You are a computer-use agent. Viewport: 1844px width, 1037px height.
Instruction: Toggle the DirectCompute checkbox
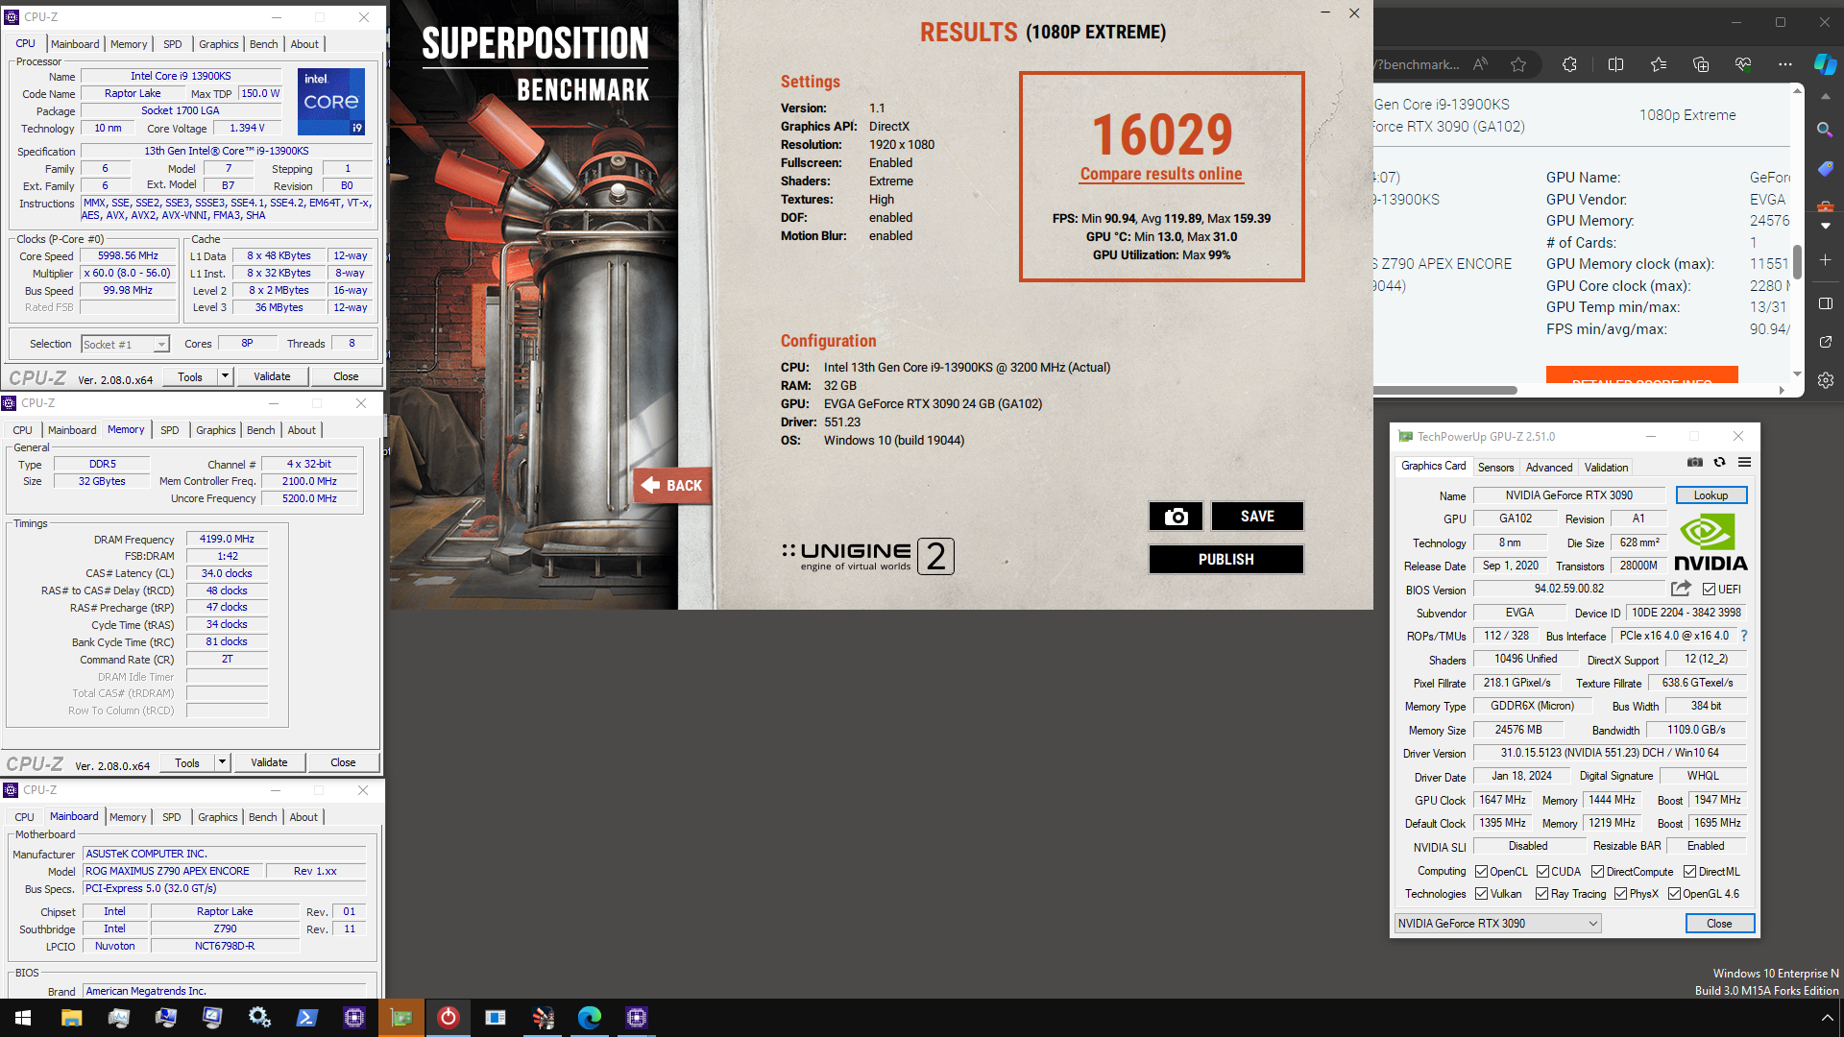point(1597,872)
